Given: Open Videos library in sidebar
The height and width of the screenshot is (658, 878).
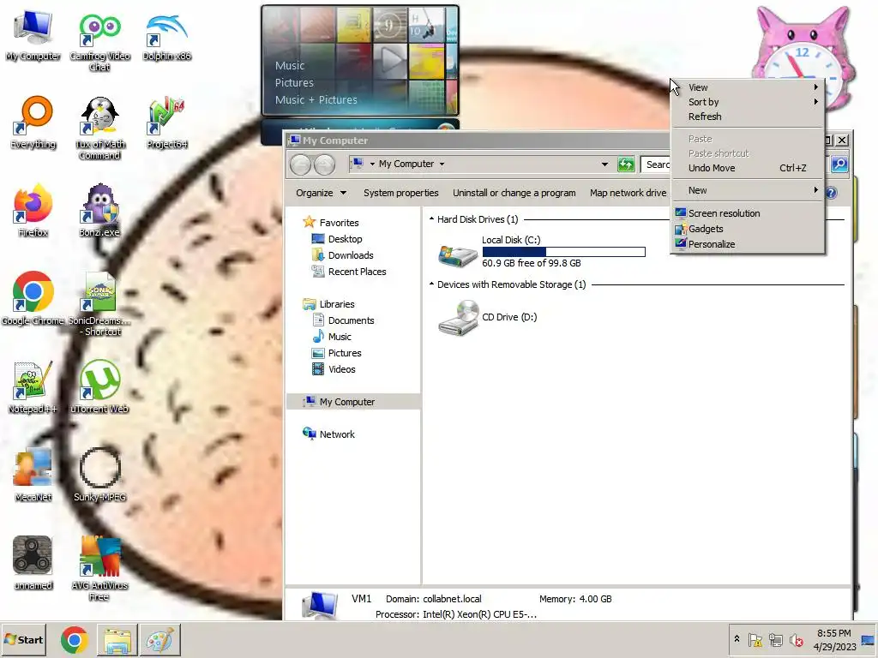Looking at the screenshot, I should 341,369.
